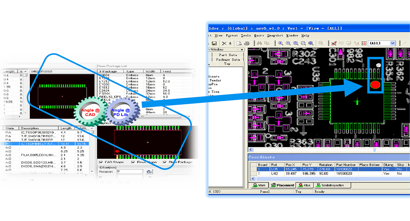Click the rotate refresh icon beside Rotation field

149,172
